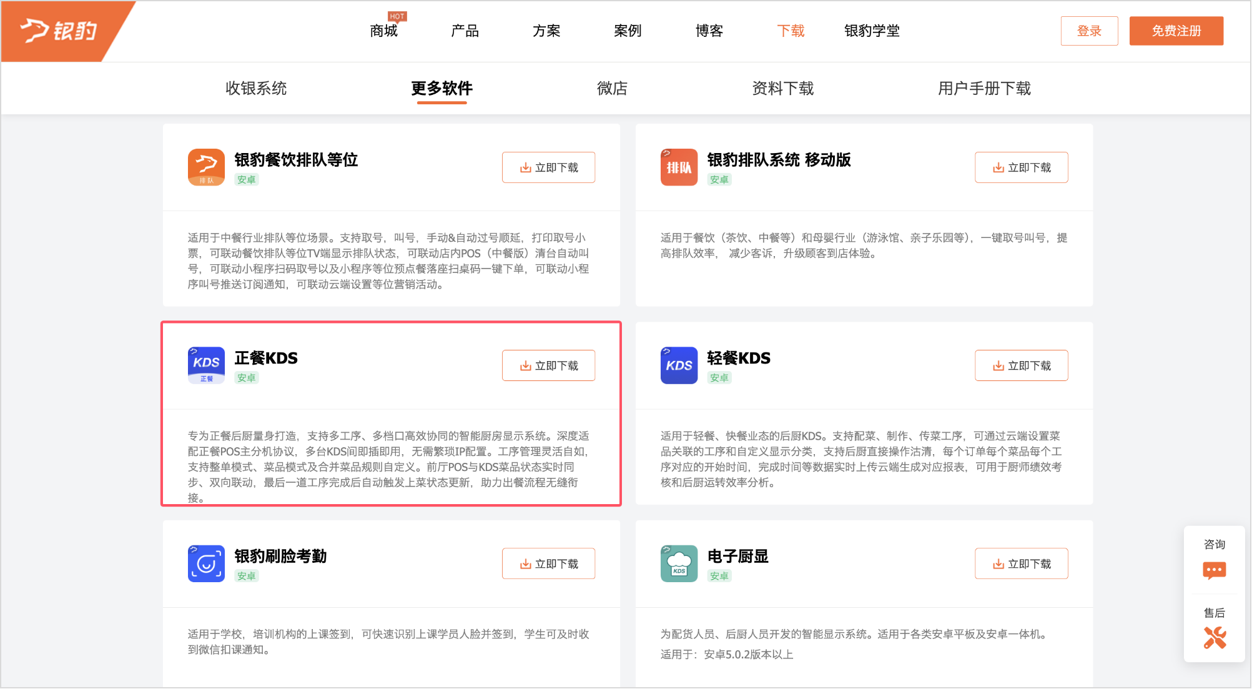1252x689 pixels.
Task: Click the 轻餐KDS app icon
Action: pyautogui.click(x=679, y=365)
